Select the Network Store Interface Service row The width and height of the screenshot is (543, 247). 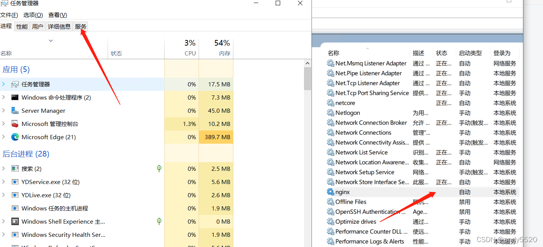[x=423, y=182]
